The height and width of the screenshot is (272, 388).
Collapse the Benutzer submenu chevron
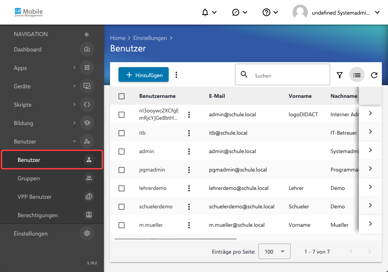click(x=74, y=141)
